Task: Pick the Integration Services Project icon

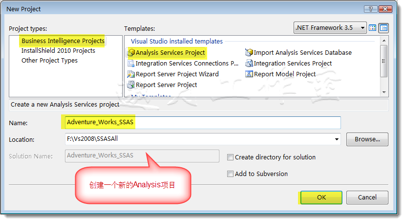Action: click(x=249, y=63)
